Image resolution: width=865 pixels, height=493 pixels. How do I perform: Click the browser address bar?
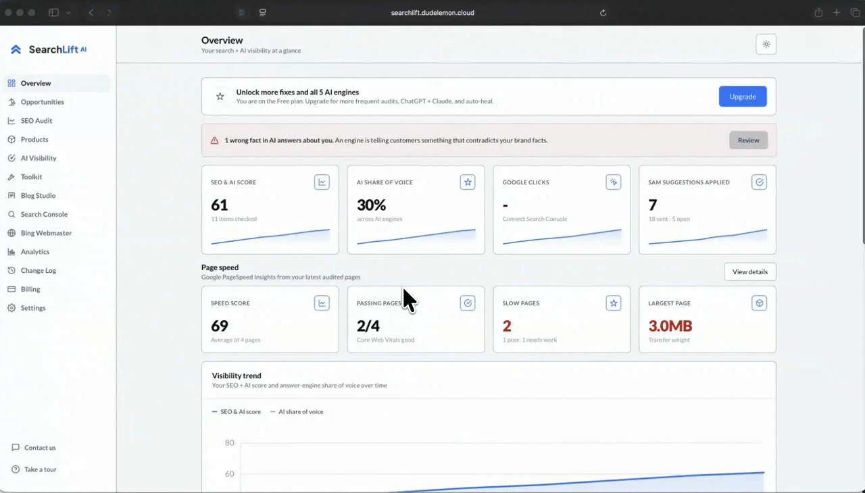tap(432, 13)
